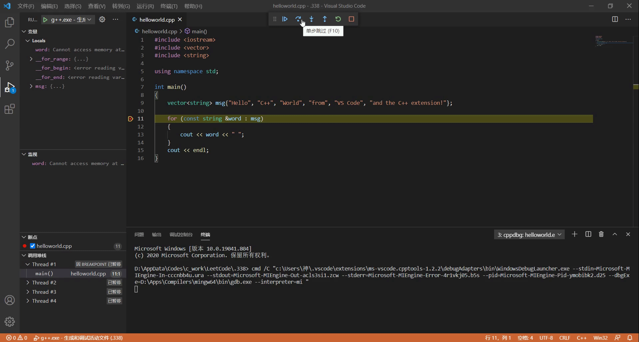Click Step Into debug button
639x342 pixels.
coord(312,19)
